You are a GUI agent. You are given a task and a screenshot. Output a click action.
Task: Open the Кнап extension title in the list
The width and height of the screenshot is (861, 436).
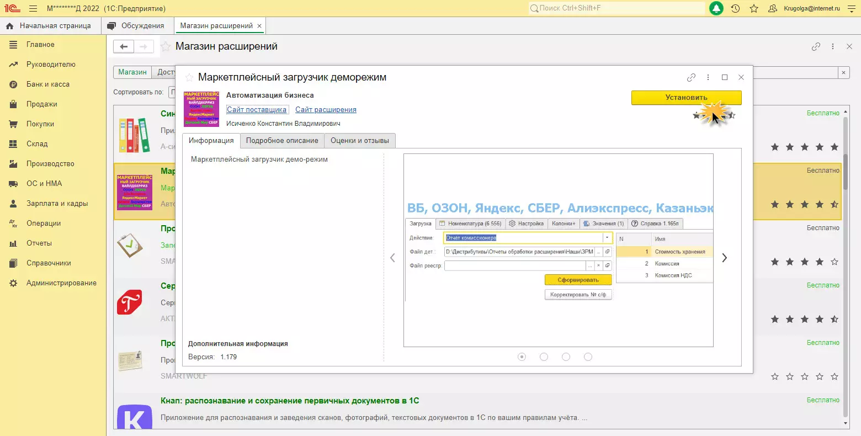point(290,401)
